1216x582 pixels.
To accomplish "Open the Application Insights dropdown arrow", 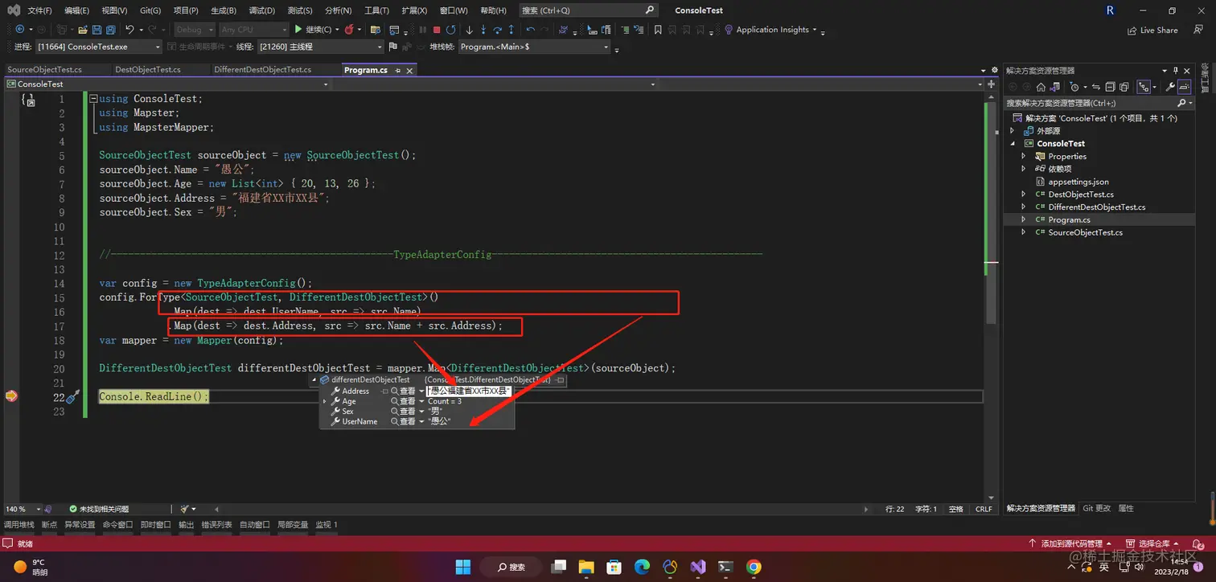I will tap(814, 30).
